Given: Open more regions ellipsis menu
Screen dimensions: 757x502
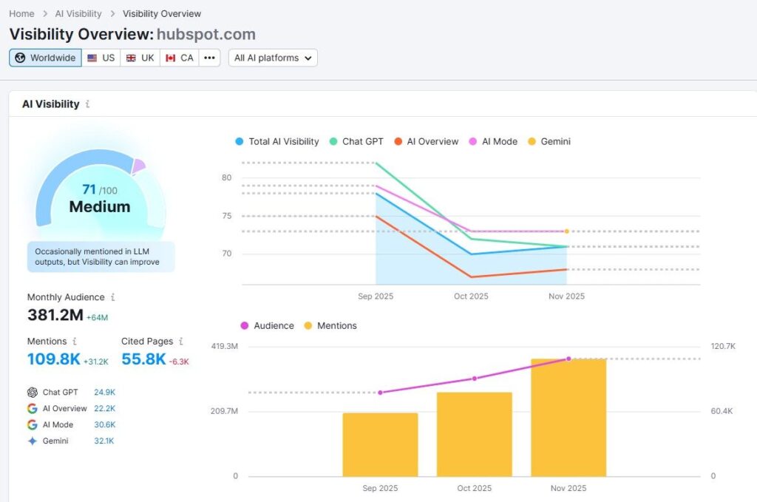Looking at the screenshot, I should [209, 58].
